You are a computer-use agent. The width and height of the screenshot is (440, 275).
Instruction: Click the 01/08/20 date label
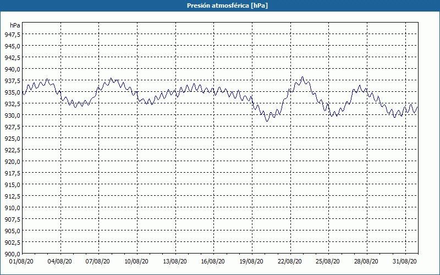coord(21,262)
